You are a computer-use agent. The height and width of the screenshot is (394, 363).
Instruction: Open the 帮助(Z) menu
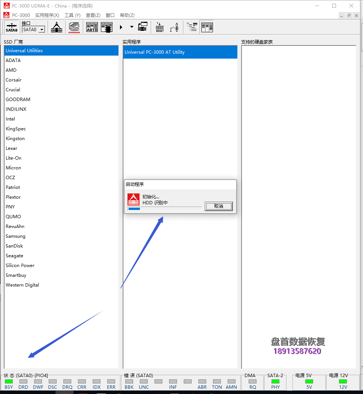click(127, 15)
